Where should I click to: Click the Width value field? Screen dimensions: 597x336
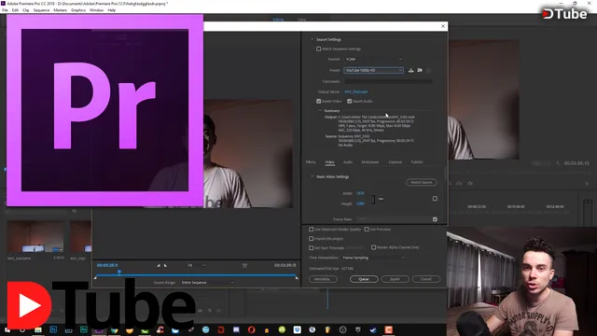pyautogui.click(x=360, y=193)
